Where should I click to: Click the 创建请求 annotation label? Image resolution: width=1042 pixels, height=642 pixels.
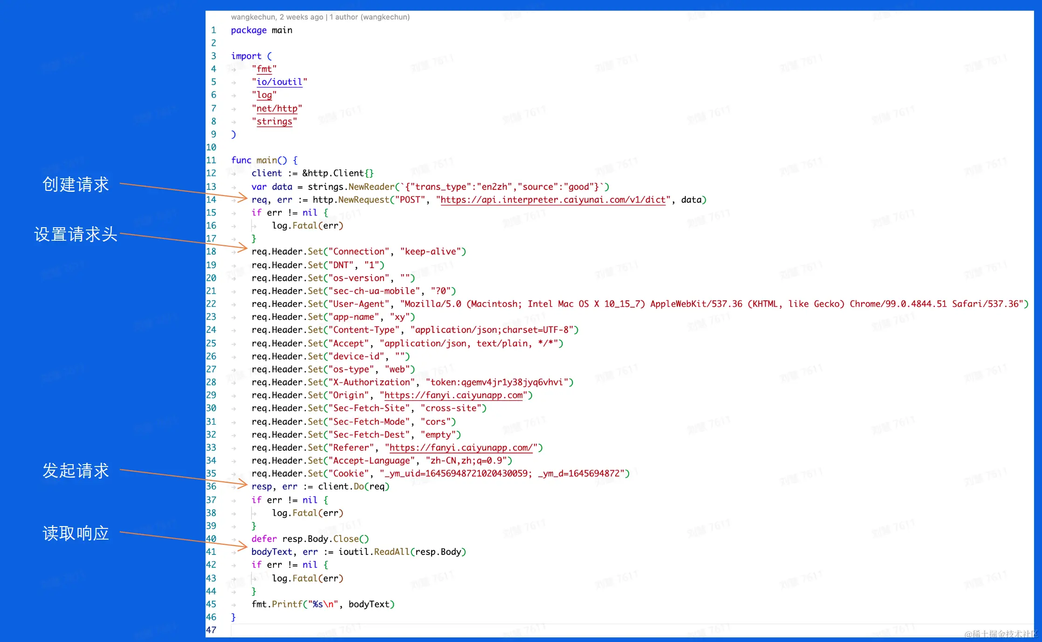tap(75, 184)
